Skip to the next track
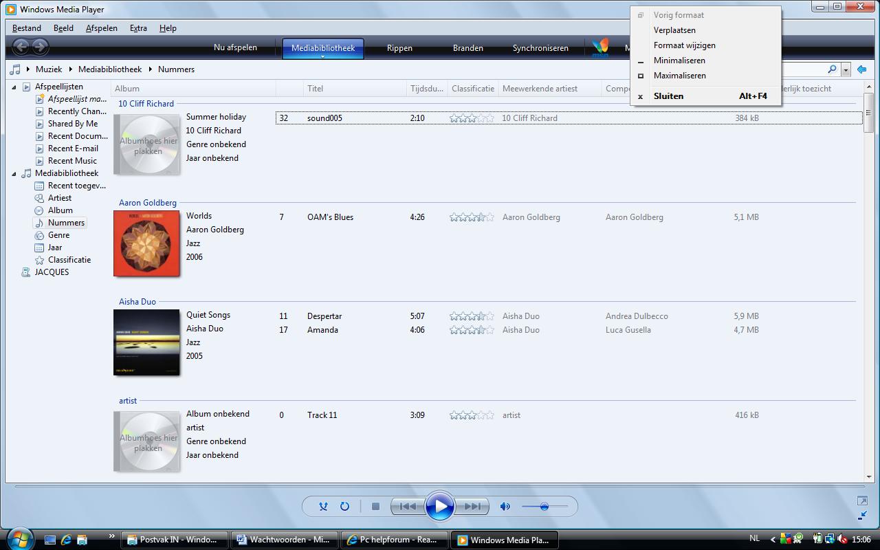Screen dimensions: 880x550 [472, 507]
